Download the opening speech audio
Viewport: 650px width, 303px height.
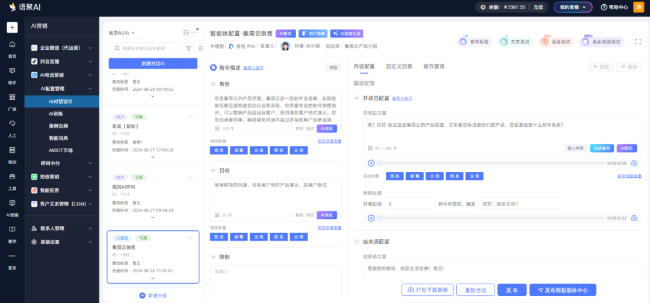[x=634, y=163]
